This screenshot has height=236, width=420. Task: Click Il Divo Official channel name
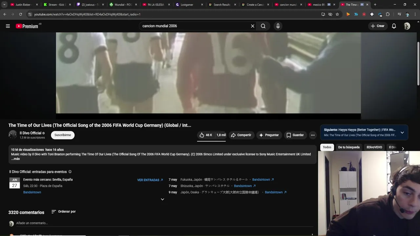point(31,133)
